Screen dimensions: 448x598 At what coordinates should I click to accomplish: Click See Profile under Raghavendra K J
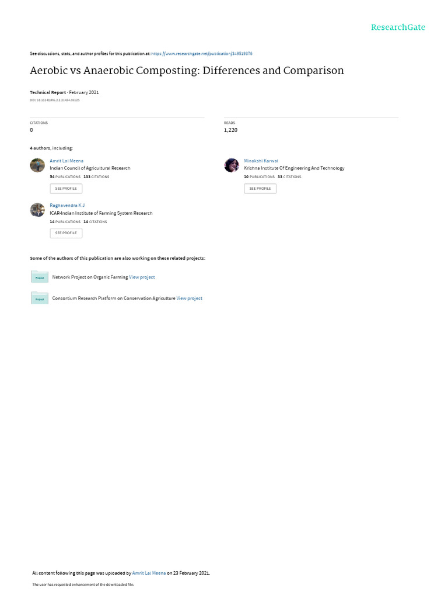pos(66,233)
